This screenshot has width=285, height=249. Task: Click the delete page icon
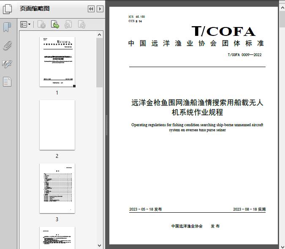[41, 24]
